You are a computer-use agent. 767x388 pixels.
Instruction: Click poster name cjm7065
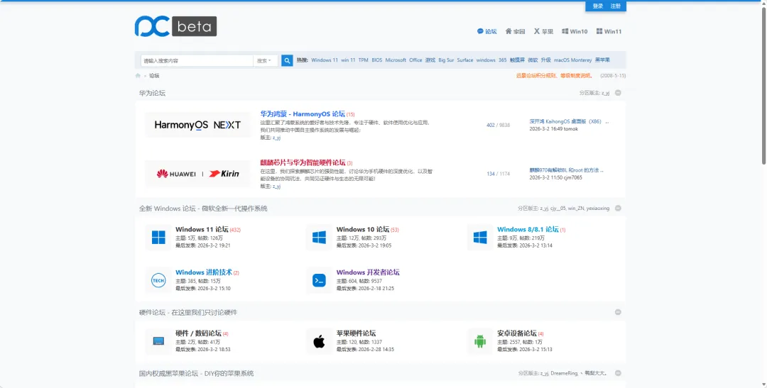(573, 177)
